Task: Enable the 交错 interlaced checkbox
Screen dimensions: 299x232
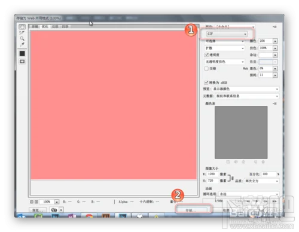Action: (x=206, y=68)
